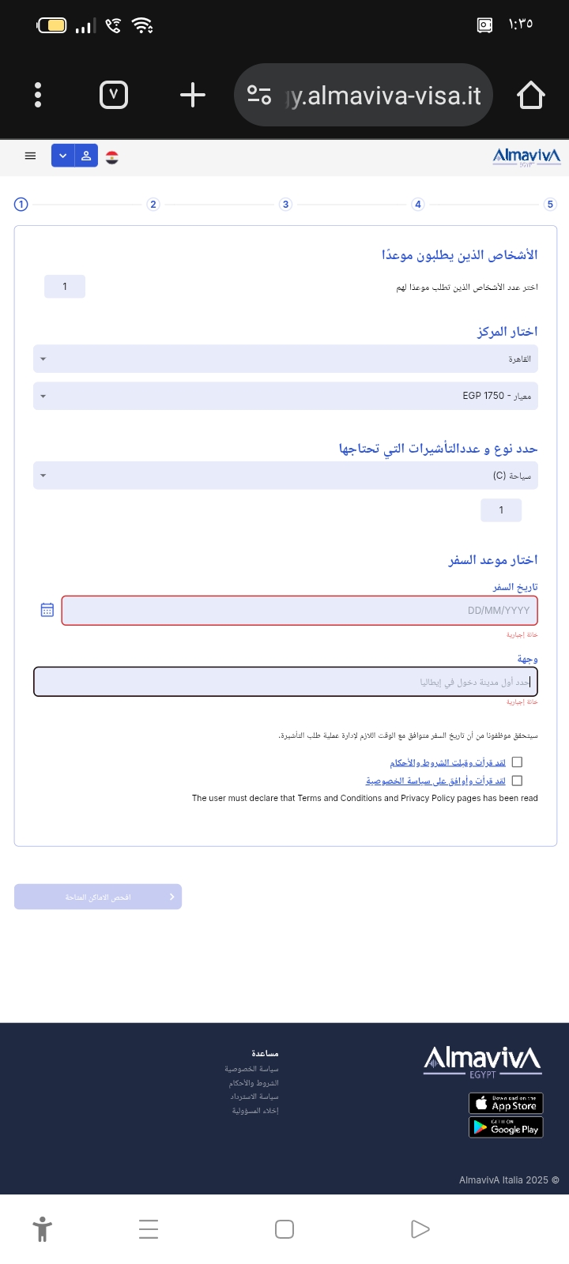Check the privacy policy agreement checkbox
The image size is (569, 1264).
tap(517, 781)
